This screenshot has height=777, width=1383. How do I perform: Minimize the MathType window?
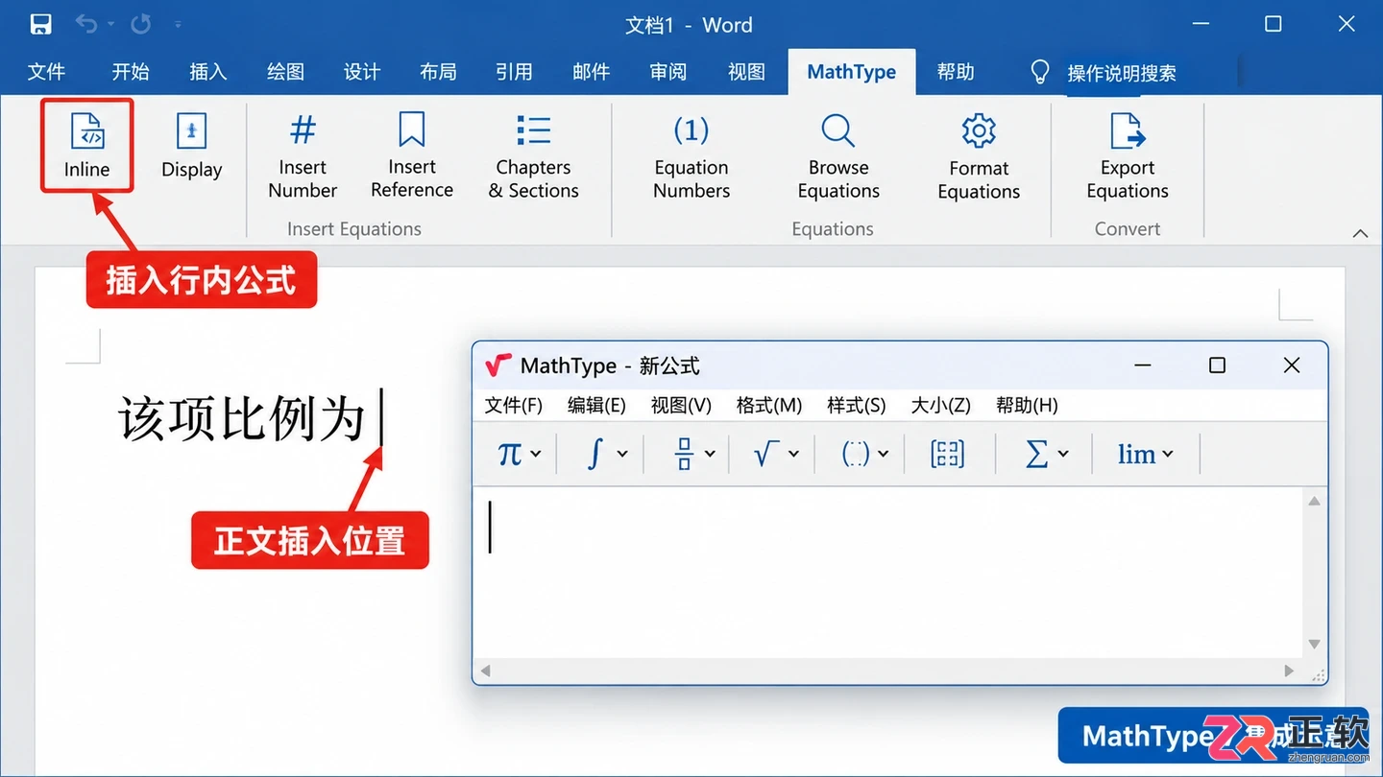point(1143,365)
